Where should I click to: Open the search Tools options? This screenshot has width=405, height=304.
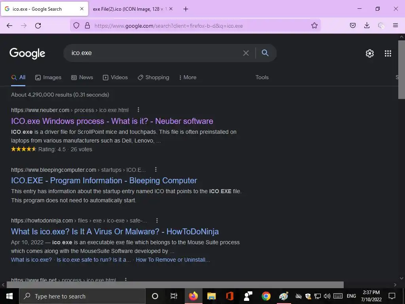pyautogui.click(x=262, y=77)
